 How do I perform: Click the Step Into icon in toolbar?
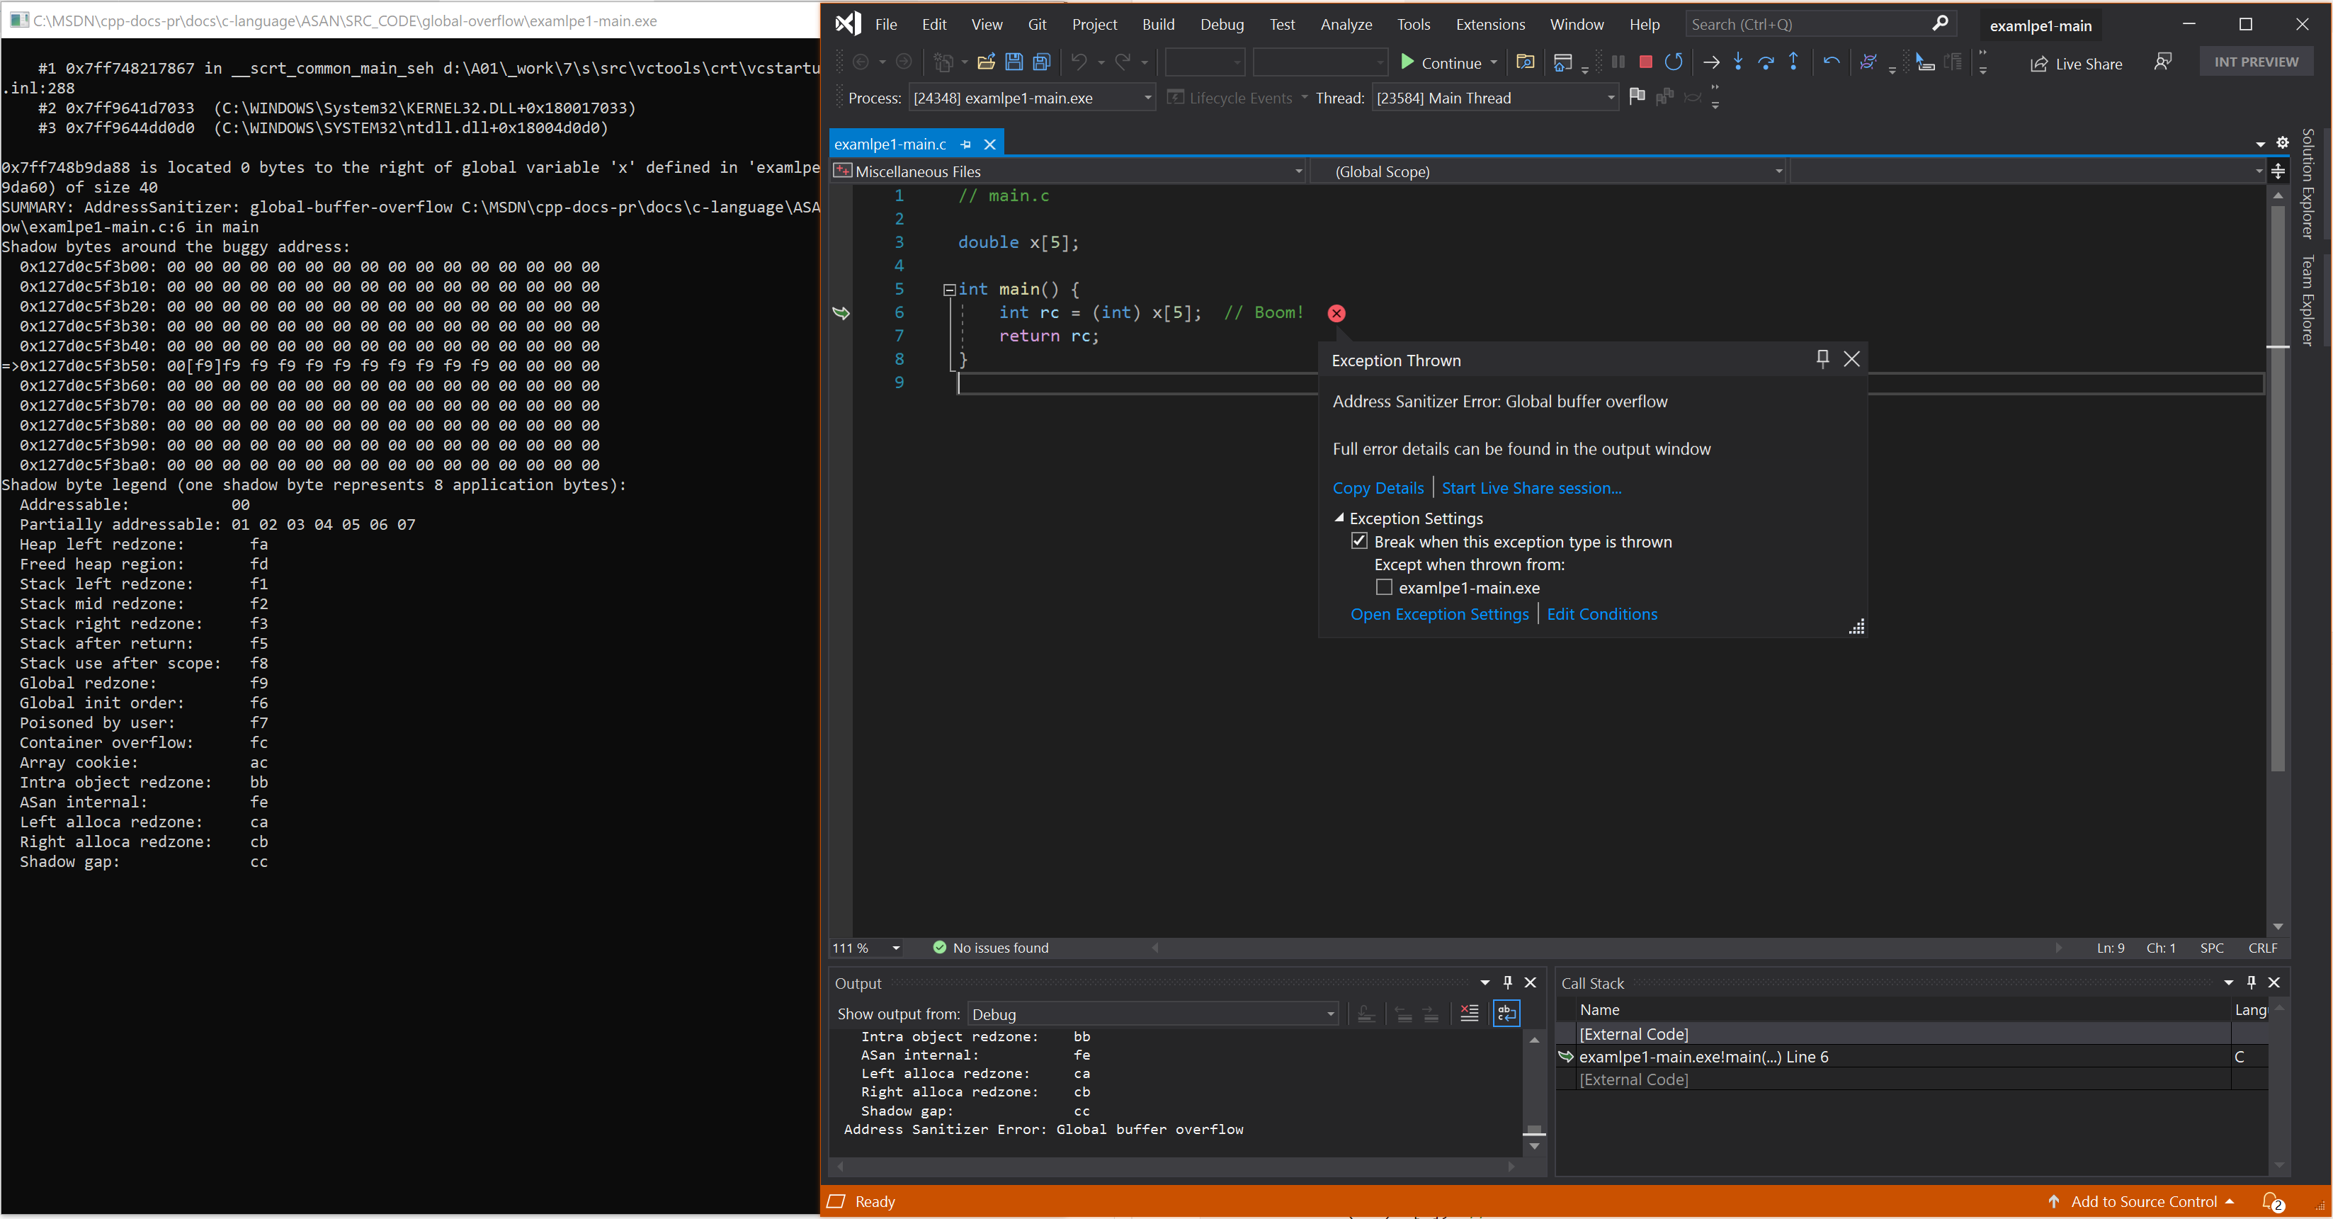click(1739, 62)
